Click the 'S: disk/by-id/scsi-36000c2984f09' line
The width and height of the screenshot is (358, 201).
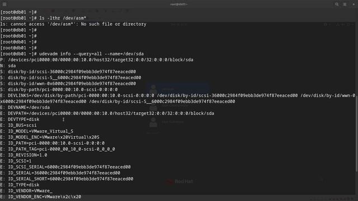pos(68,71)
